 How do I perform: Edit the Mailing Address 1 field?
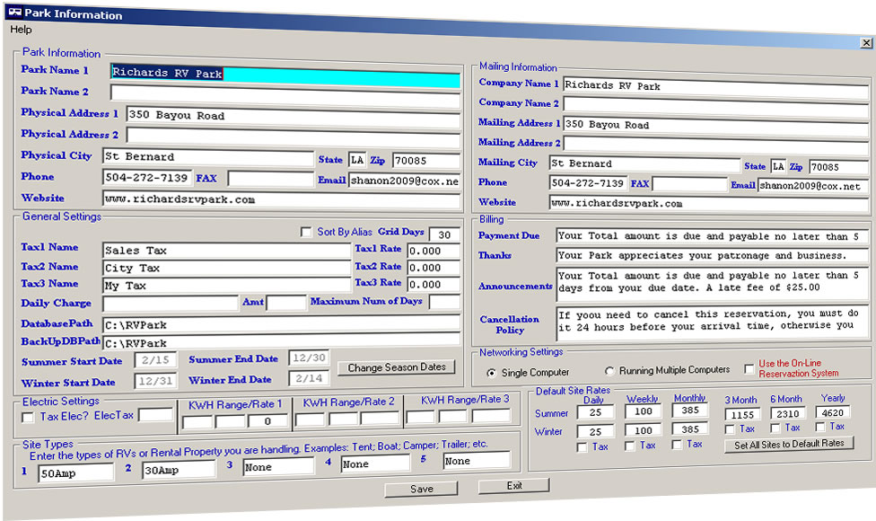[715, 127]
